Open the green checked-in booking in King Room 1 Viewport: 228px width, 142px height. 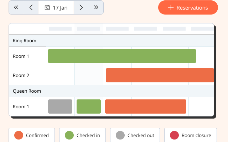[122, 56]
